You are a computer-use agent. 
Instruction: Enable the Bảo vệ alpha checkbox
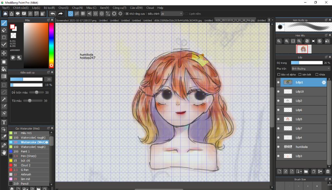coord(279,74)
